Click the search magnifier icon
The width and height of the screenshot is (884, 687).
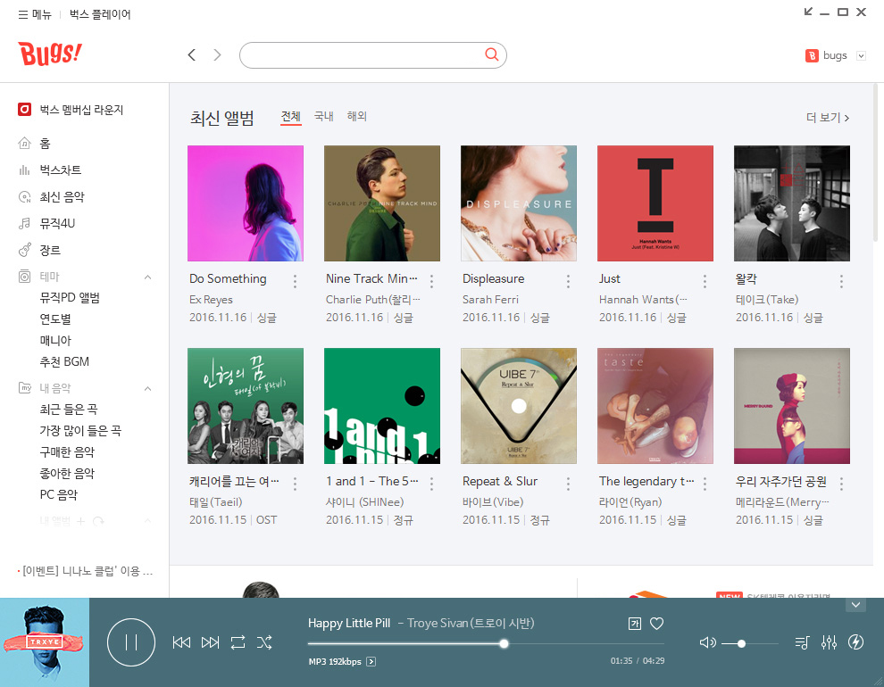(492, 54)
